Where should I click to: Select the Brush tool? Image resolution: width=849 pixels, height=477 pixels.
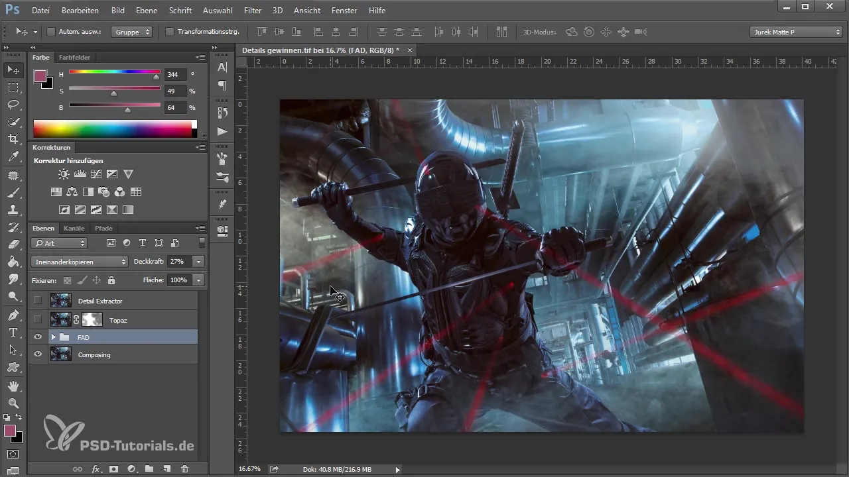click(13, 192)
